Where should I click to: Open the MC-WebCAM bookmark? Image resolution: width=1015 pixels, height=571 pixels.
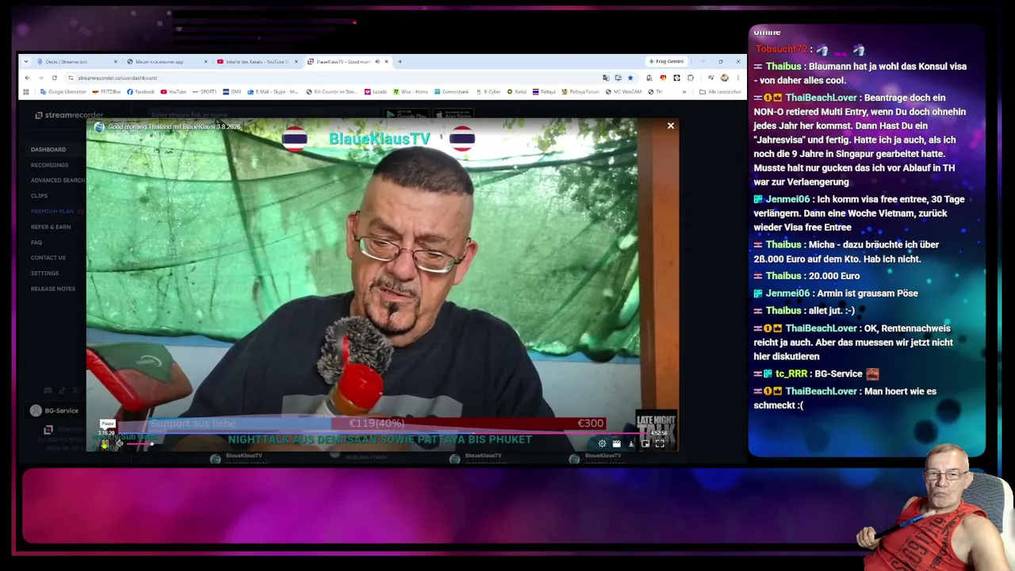(623, 92)
